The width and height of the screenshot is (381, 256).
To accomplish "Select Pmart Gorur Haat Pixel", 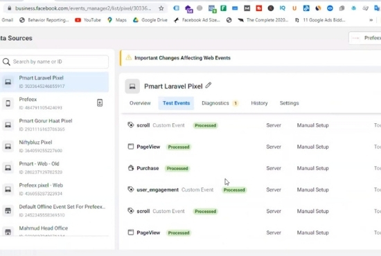I will (x=55, y=125).
